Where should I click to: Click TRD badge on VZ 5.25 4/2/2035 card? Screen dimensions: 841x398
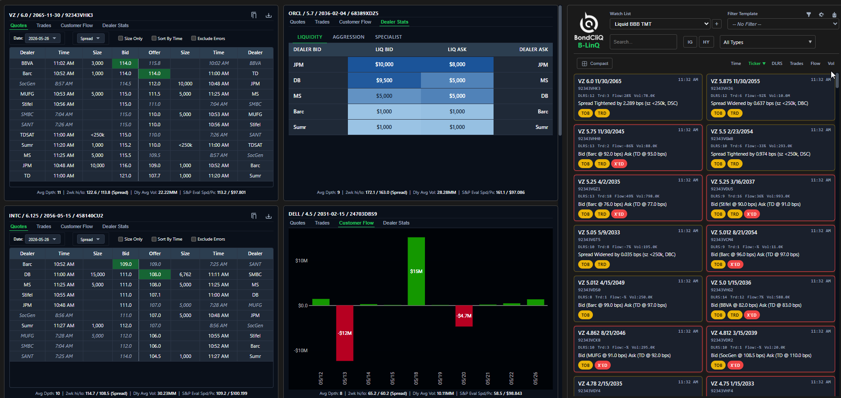(602, 214)
